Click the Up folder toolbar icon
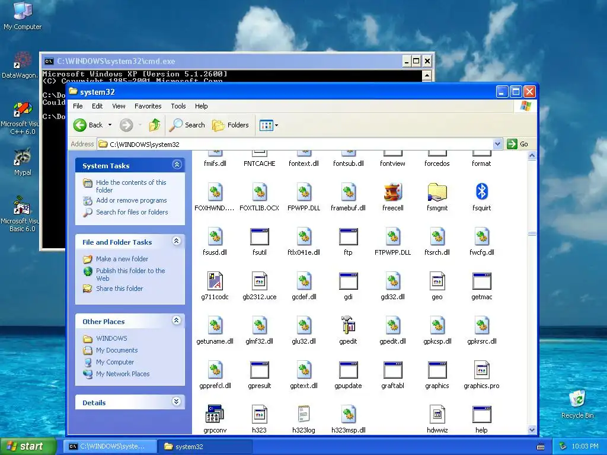The width and height of the screenshot is (607, 455). pyautogui.click(x=155, y=125)
